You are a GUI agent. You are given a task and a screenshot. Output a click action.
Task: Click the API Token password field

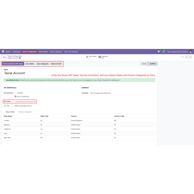point(25,102)
